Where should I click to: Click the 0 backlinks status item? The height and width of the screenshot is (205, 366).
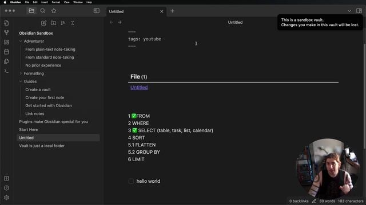(x=299, y=201)
